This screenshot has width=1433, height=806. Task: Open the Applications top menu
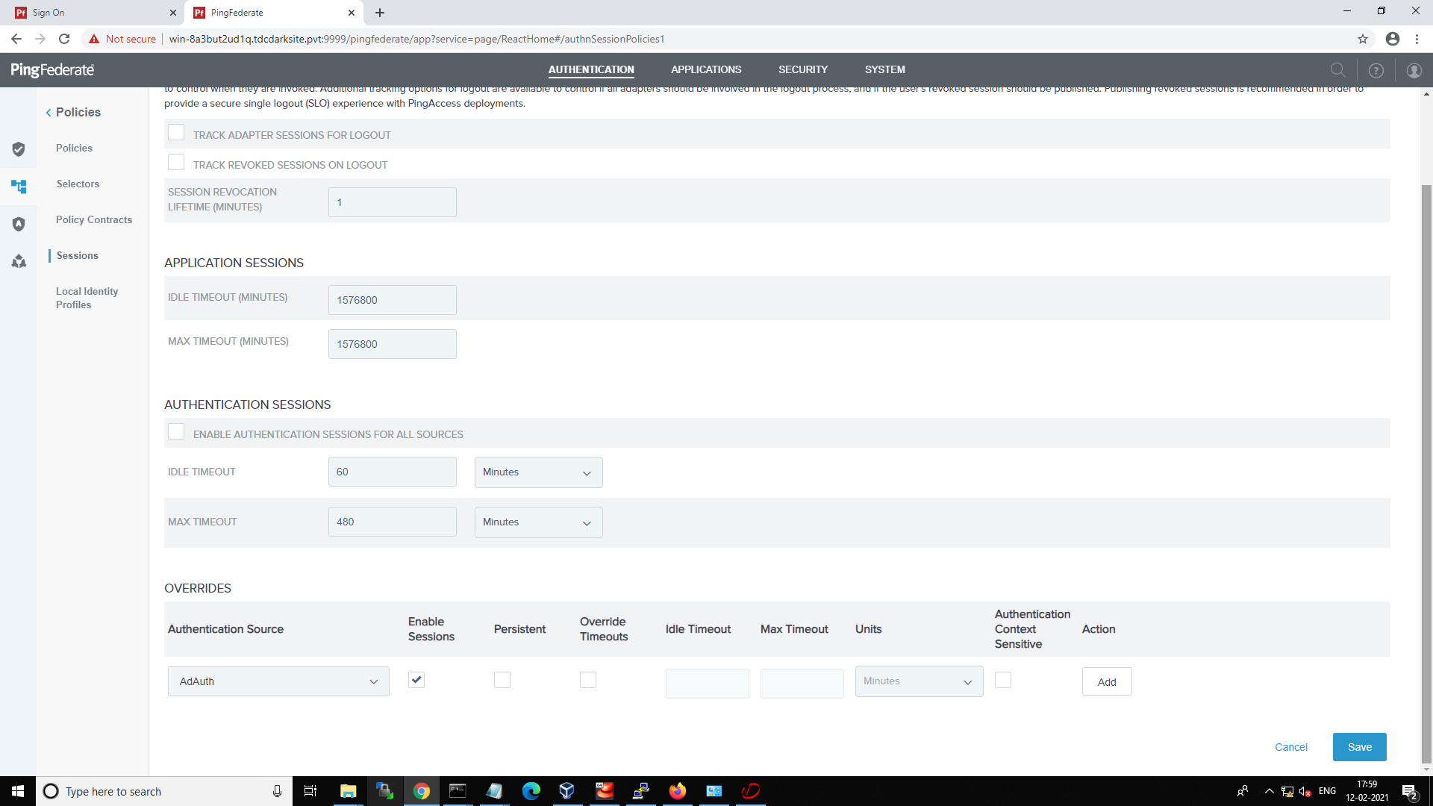(x=706, y=69)
